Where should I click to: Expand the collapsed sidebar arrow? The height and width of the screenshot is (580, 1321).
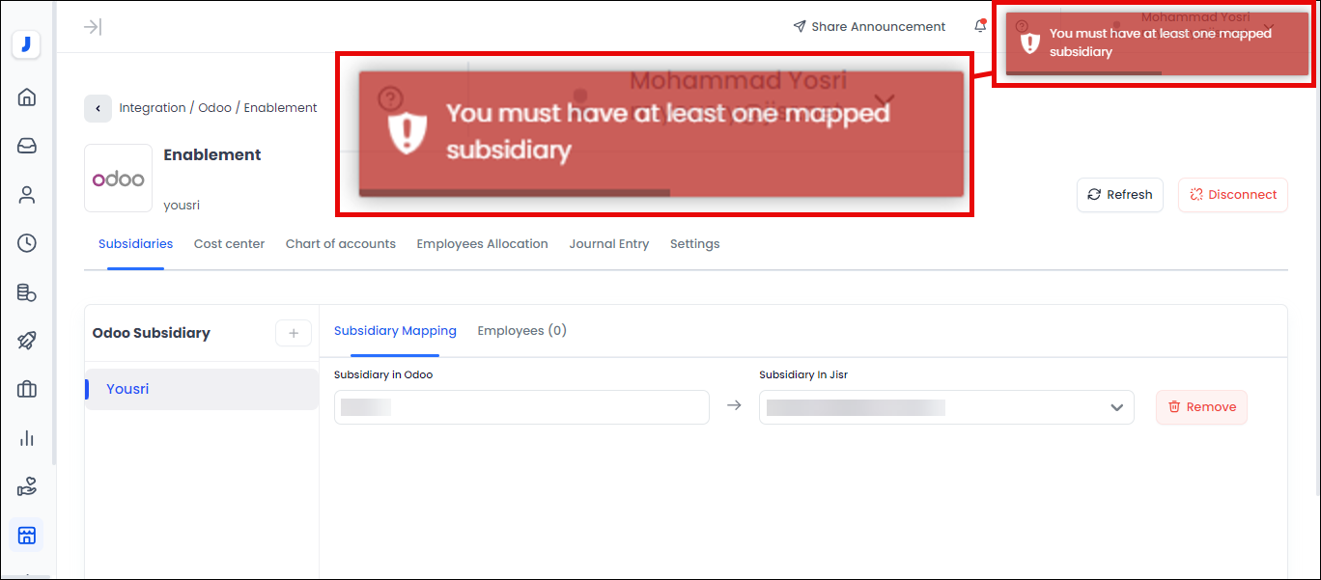coord(93,27)
